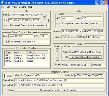Click the GSpot app icon in title bar

click(3, 3)
